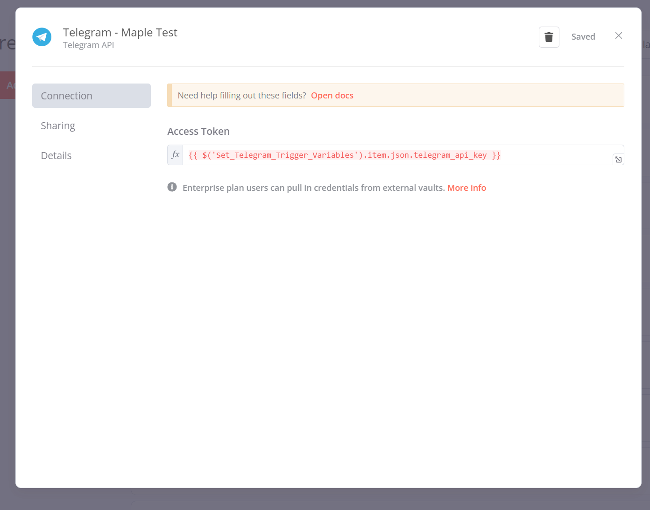Select the Connection tab
The image size is (650, 510).
pos(92,96)
